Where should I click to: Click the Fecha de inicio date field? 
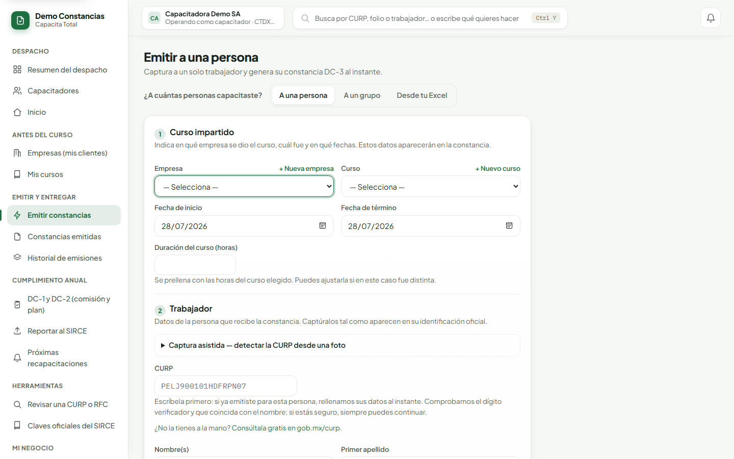point(244,226)
